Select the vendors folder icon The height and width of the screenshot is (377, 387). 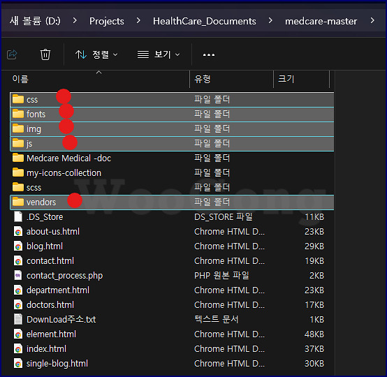coord(18,202)
